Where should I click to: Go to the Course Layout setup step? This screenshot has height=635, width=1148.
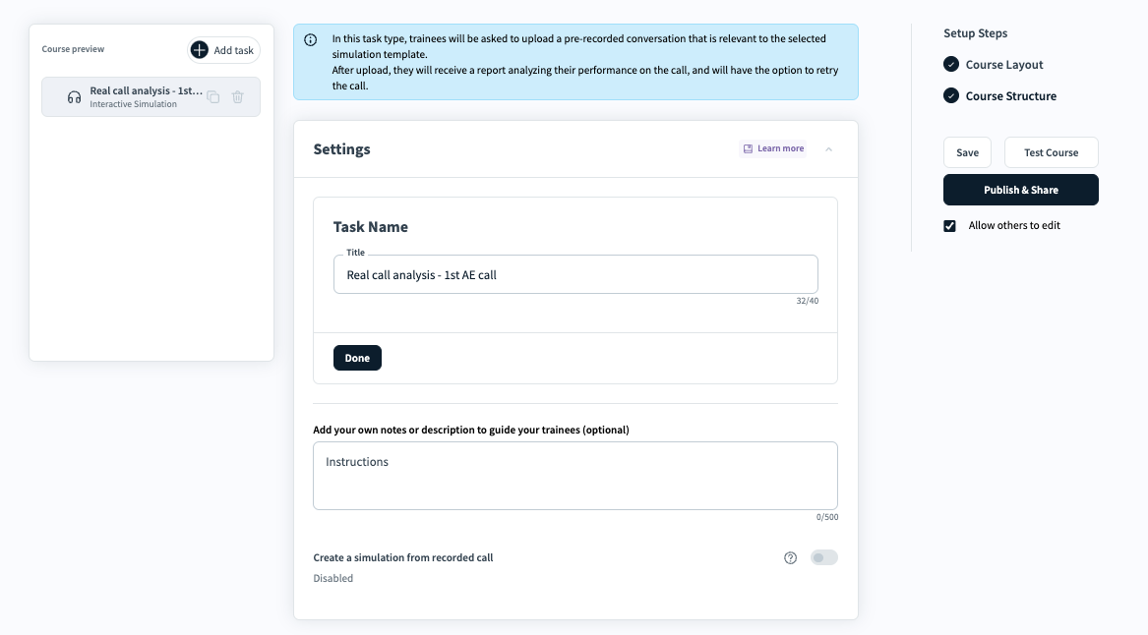pos(1003,65)
